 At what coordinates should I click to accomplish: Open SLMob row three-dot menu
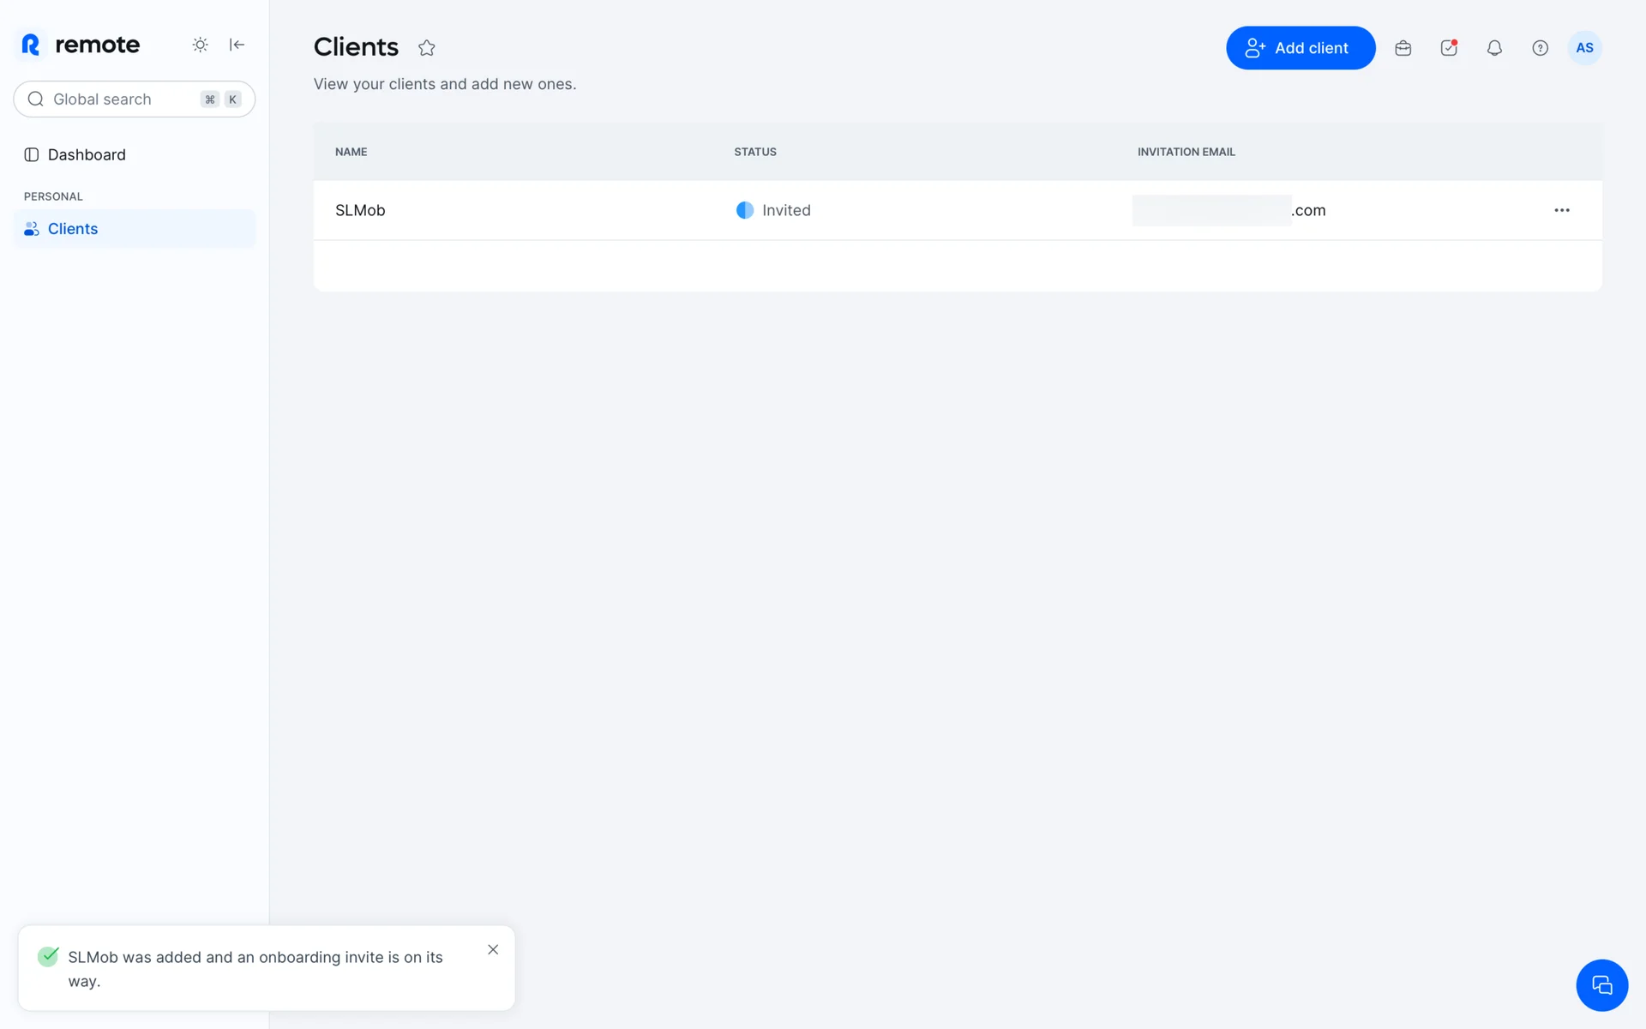pos(1561,210)
